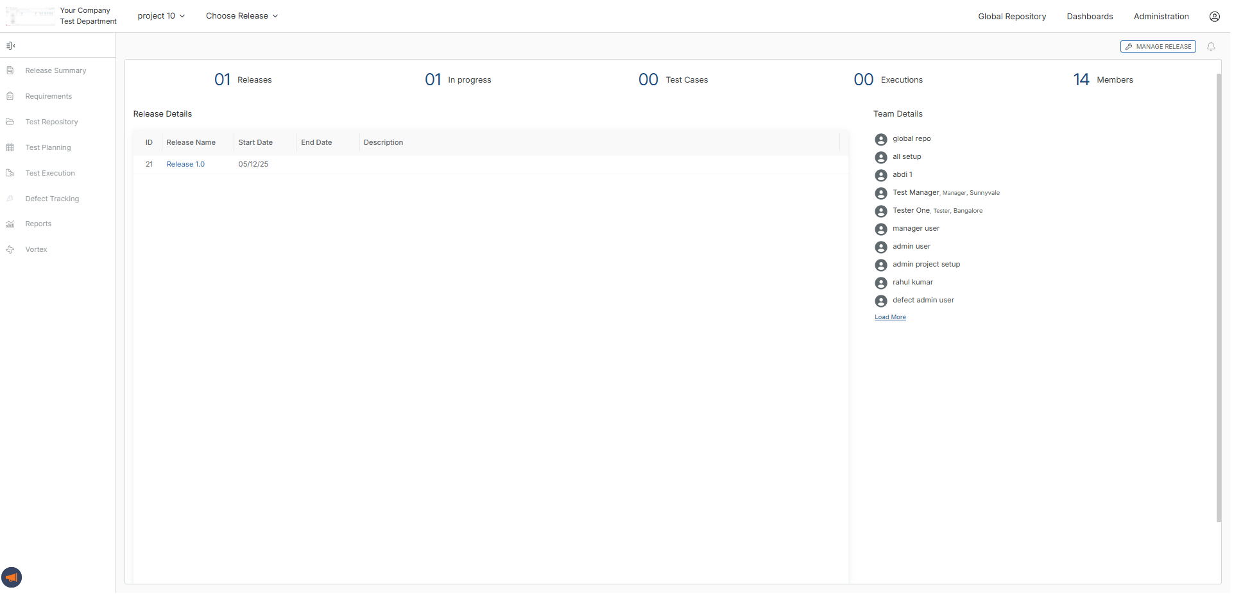Open the Test Repository module
Viewport: 1234px width, 594px height.
point(51,122)
